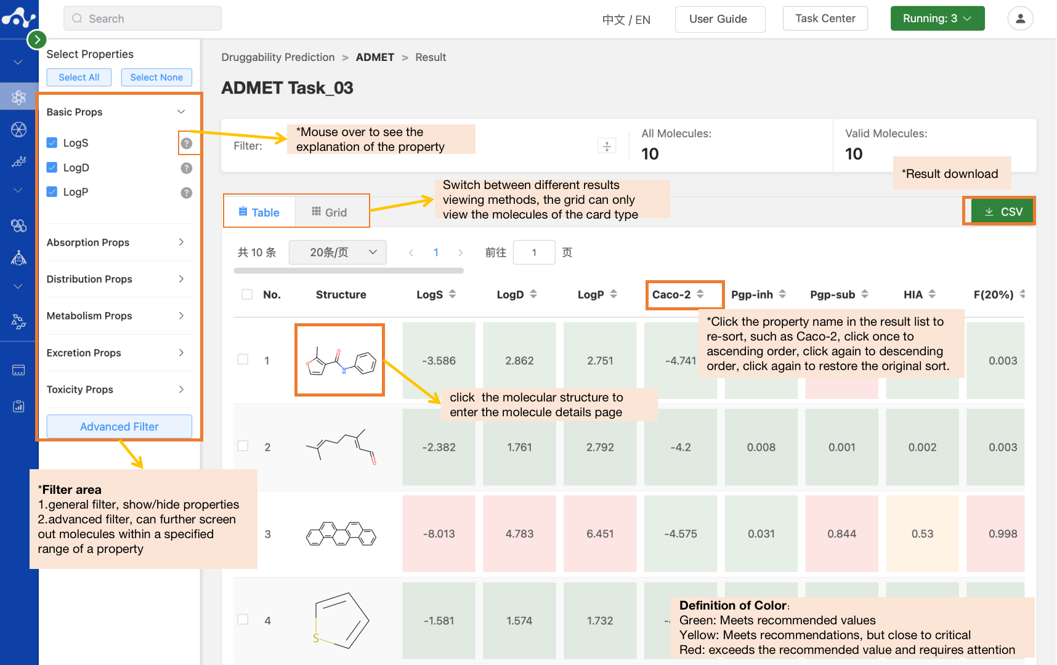Click the molecule chain icon in sidebar
Viewport: 1057px width, 665px height.
click(x=18, y=161)
